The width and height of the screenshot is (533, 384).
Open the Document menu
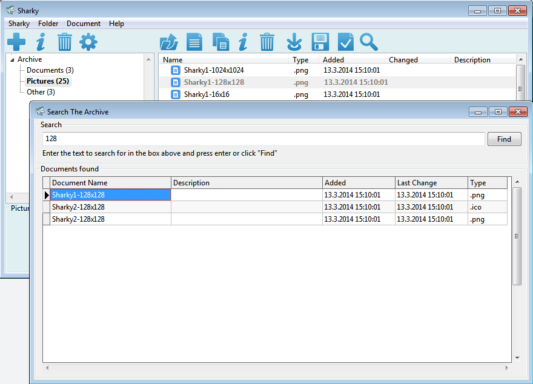click(x=84, y=24)
